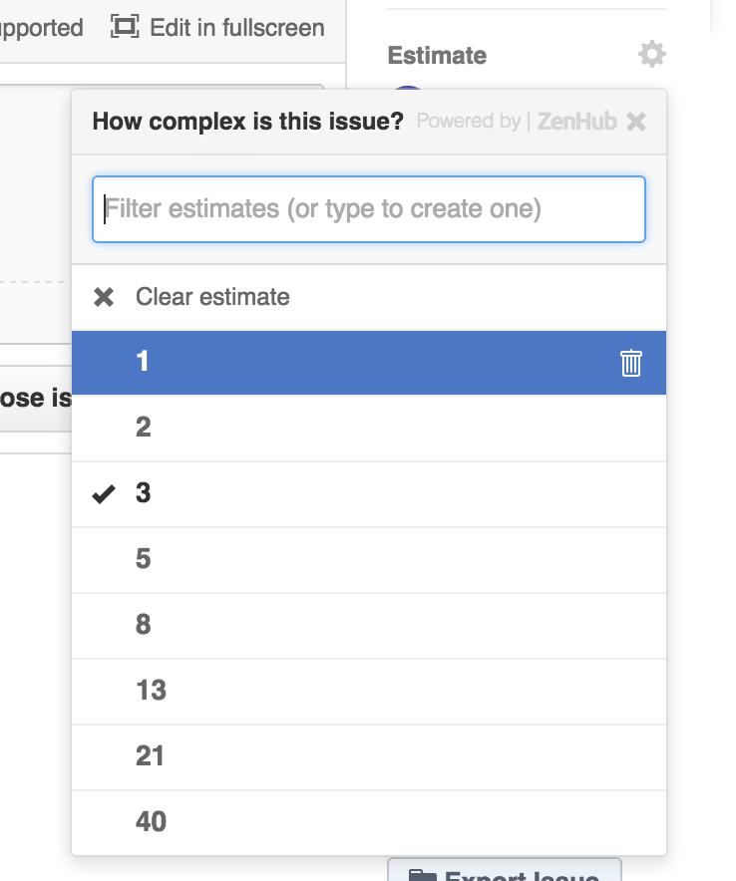Click the Estimate sidebar heading
Screen dimensions: 736x881
coord(437,55)
